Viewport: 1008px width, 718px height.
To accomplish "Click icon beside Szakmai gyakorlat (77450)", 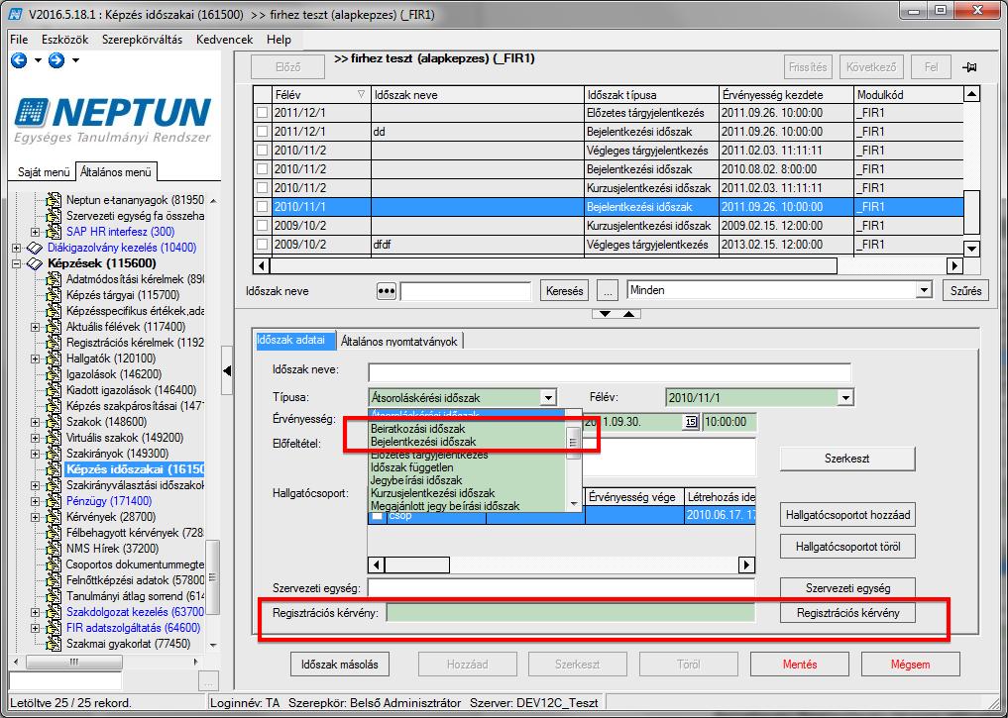I will pos(55,644).
